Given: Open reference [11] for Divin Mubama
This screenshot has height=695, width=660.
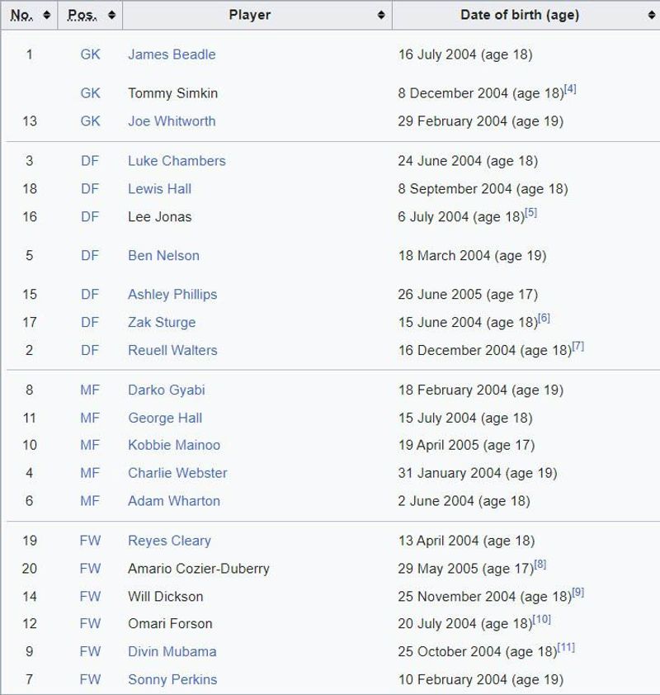Looking at the screenshot, I should [566, 648].
